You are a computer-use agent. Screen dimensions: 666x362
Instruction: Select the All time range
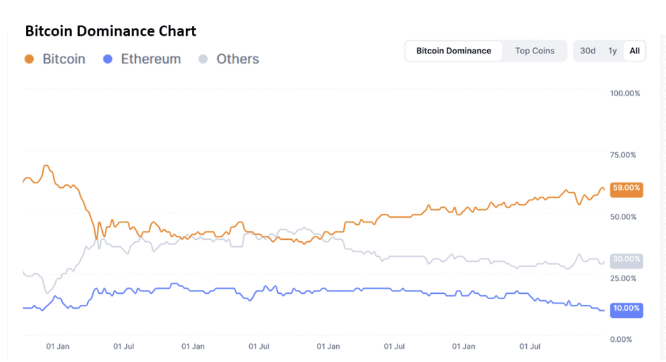635,51
